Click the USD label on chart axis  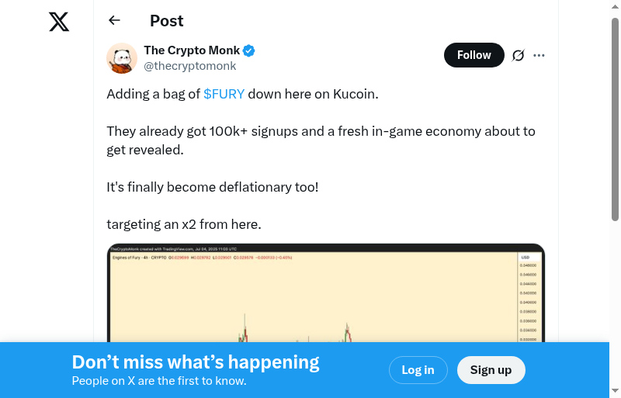coord(525,257)
